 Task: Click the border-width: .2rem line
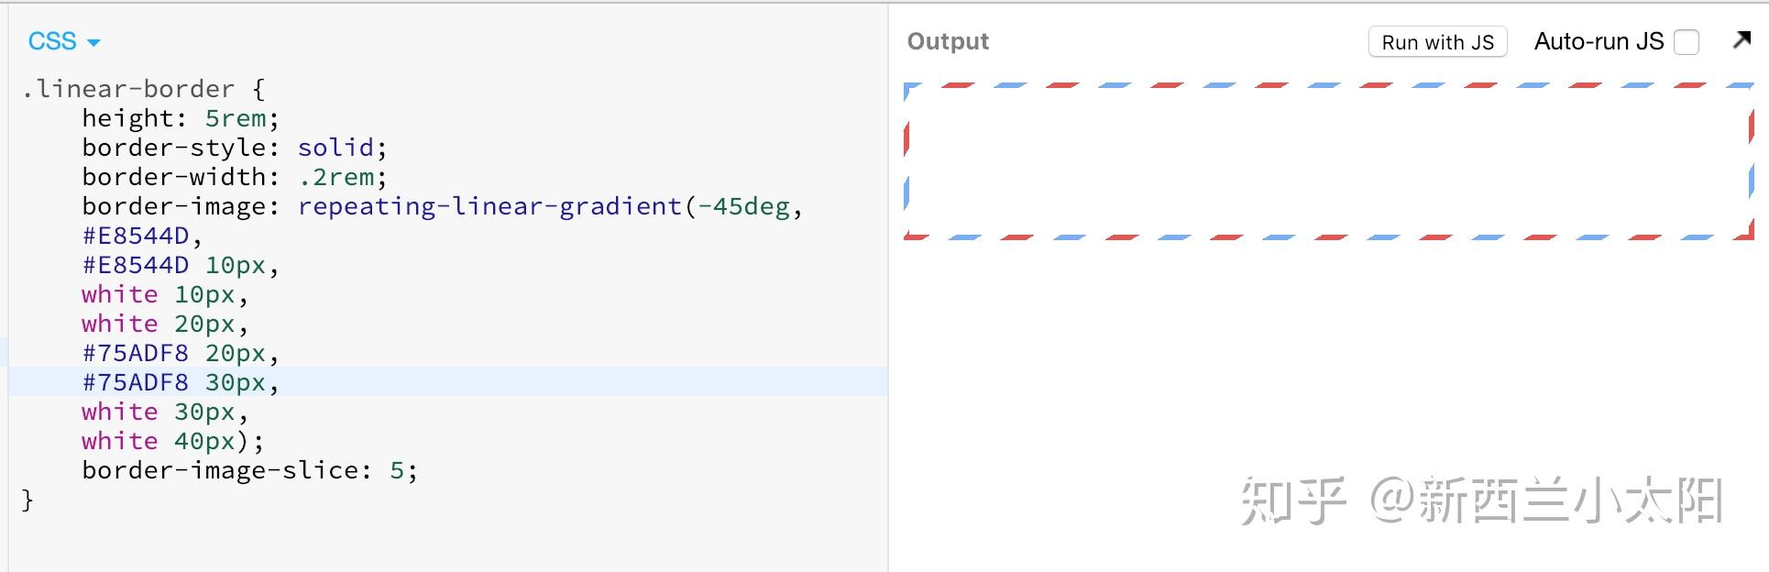coord(235,177)
